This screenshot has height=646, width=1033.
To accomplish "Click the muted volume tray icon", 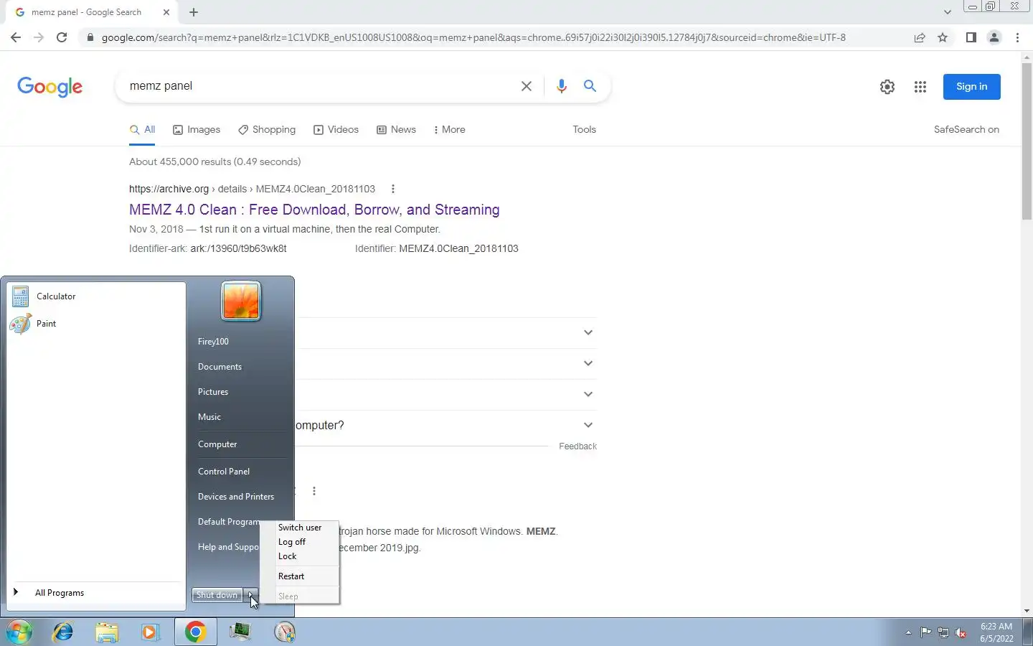I will 961,632.
